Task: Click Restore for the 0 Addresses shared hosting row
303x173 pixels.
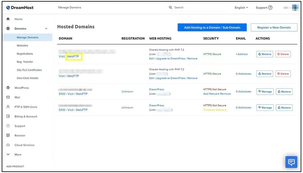Action: [x=265, y=74]
